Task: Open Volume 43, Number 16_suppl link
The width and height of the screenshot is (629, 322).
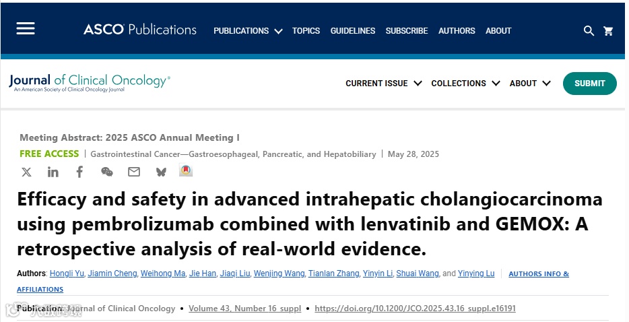Action: pyautogui.click(x=244, y=309)
